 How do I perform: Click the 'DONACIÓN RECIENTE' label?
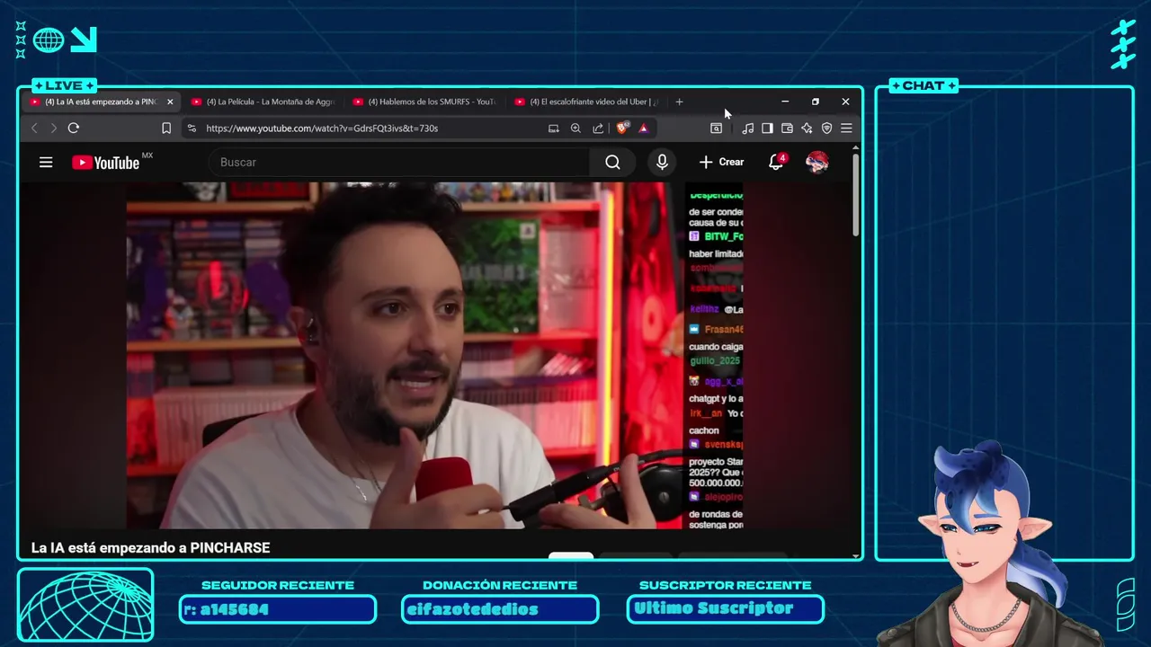pos(500,585)
